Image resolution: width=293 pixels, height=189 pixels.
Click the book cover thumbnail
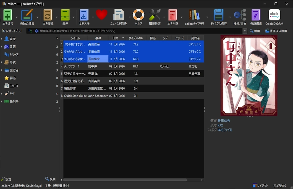249,75
